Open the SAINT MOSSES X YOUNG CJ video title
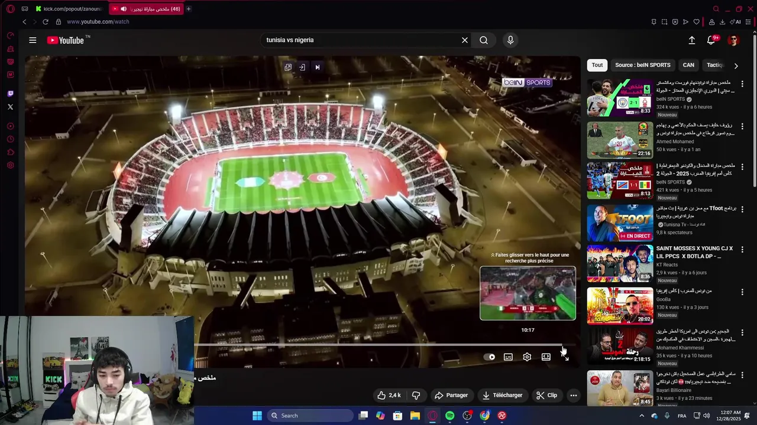Viewport: 757px width, 425px height. point(694,253)
